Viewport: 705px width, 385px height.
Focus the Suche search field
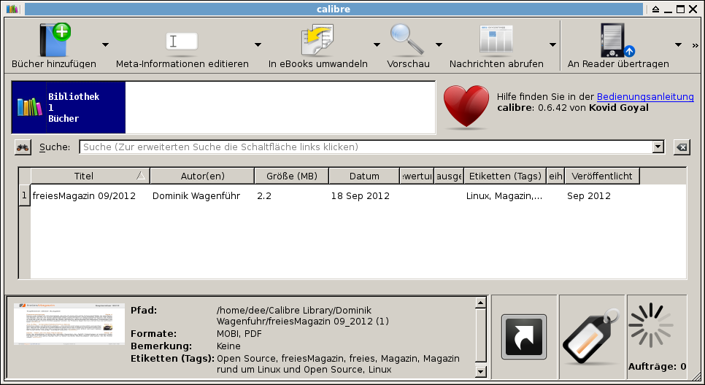[366, 147]
